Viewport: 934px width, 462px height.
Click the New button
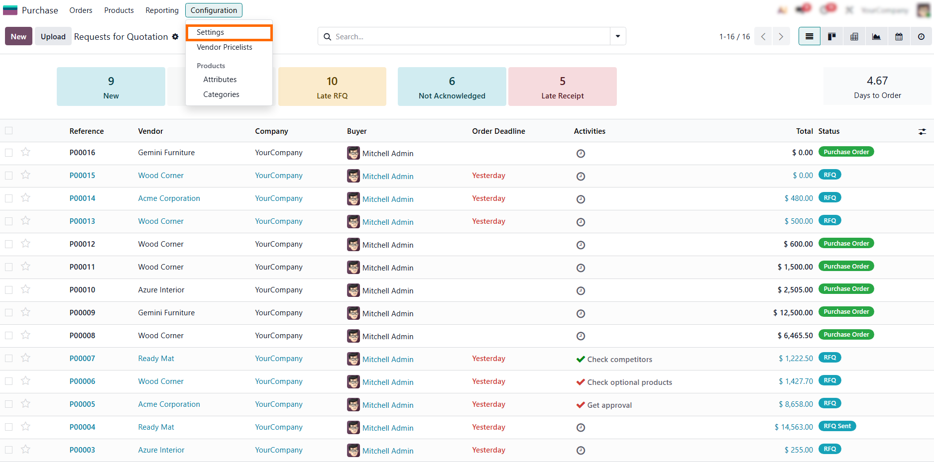(x=18, y=36)
